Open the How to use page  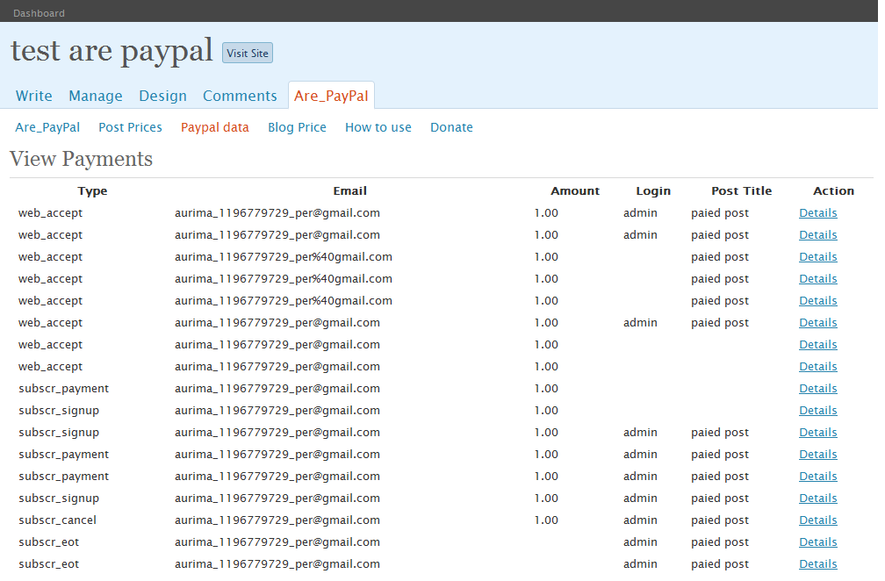coord(378,127)
